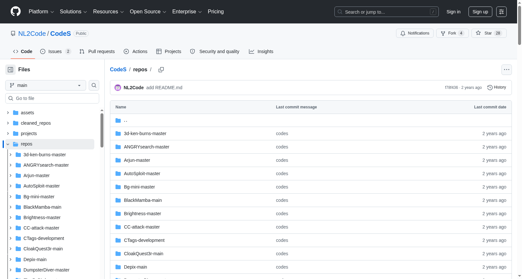Viewport: 522px width, 279px height.
Task: Open the Solutions dropdown menu
Action: tap(73, 12)
